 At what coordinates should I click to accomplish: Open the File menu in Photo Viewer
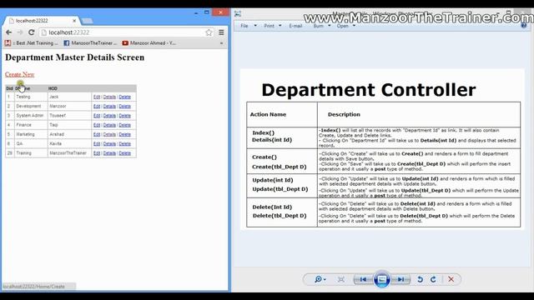click(244, 26)
